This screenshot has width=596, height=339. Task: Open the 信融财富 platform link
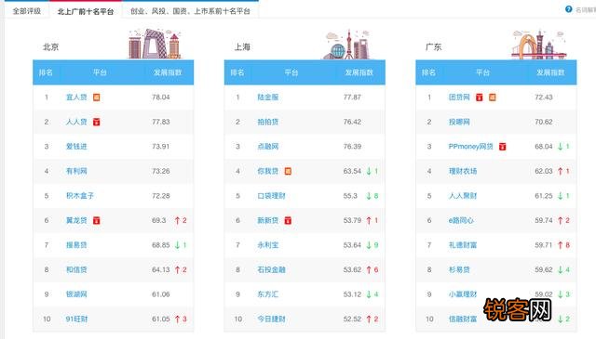463,319
